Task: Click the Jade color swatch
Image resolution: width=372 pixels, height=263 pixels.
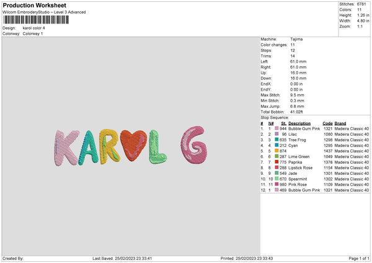Action: (277, 173)
